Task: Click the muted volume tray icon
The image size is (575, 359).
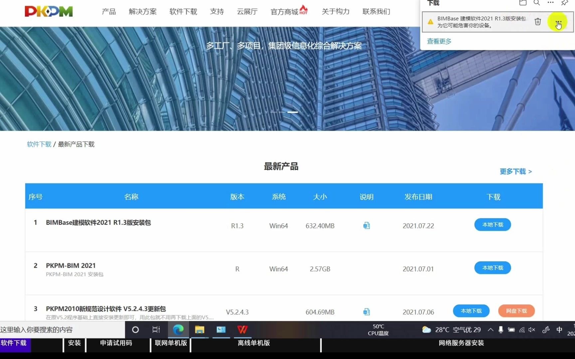Action: (x=532, y=330)
